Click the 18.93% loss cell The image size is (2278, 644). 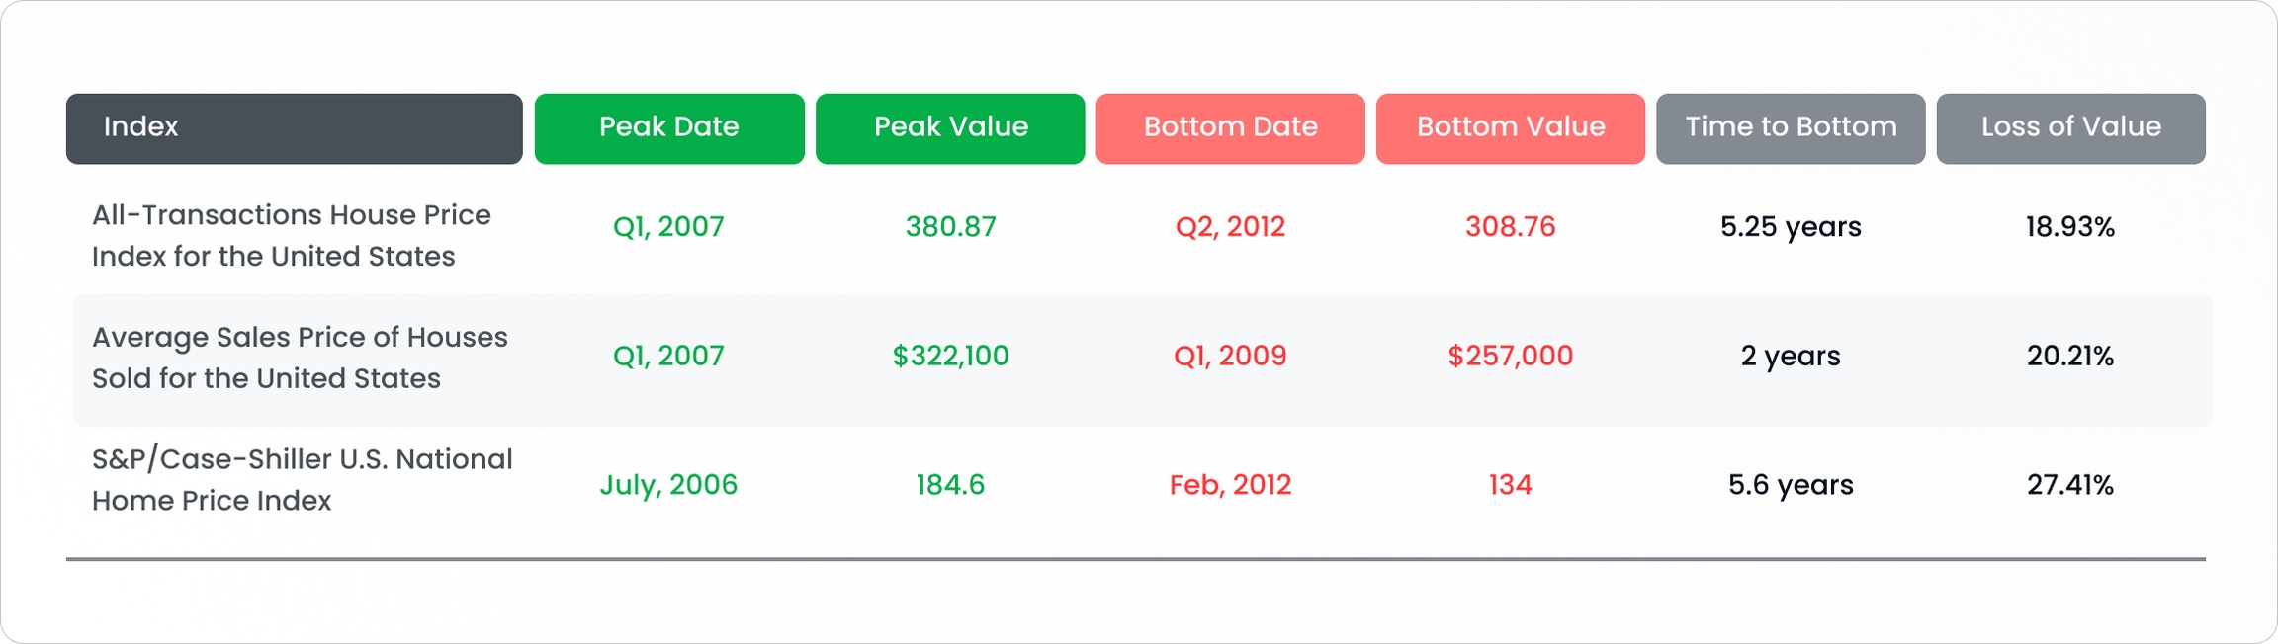coord(2070,227)
